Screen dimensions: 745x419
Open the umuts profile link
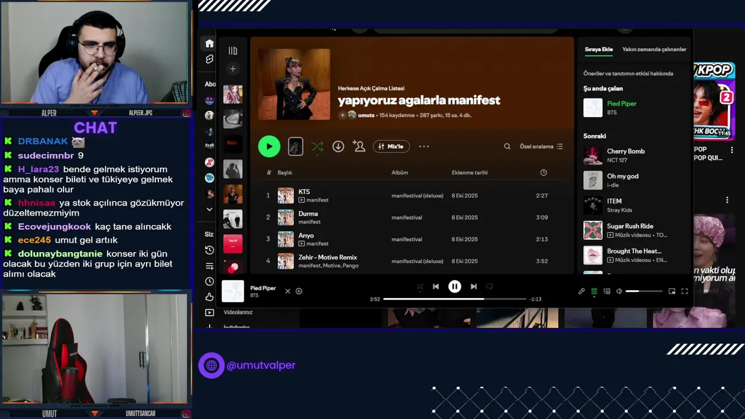coord(366,115)
